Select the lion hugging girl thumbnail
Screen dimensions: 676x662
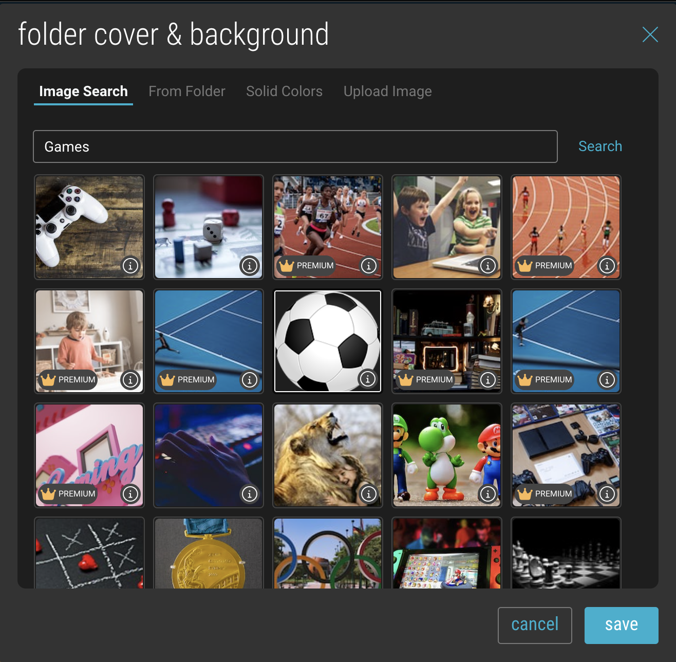coord(328,455)
